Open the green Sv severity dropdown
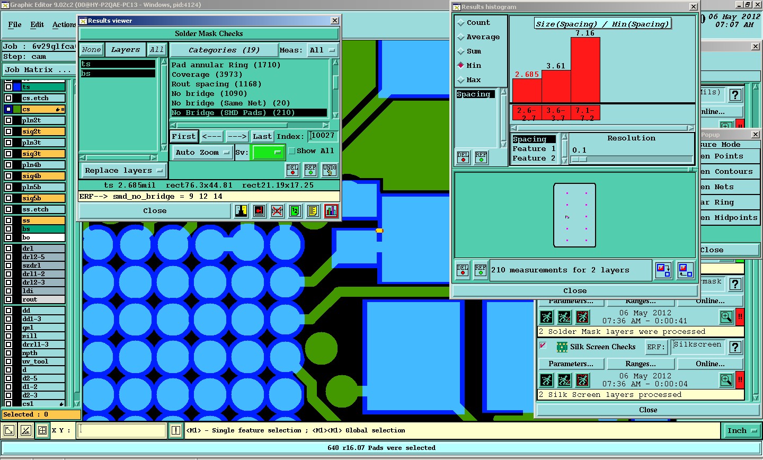Image resolution: width=763 pixels, height=460 pixels. click(269, 152)
